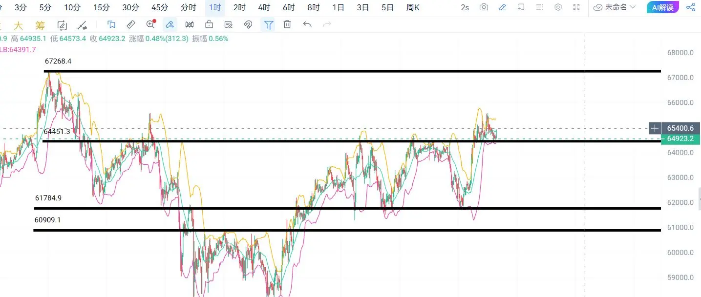
Task: Select the 67268.4 horizontal resistance line
Action: (352, 71)
